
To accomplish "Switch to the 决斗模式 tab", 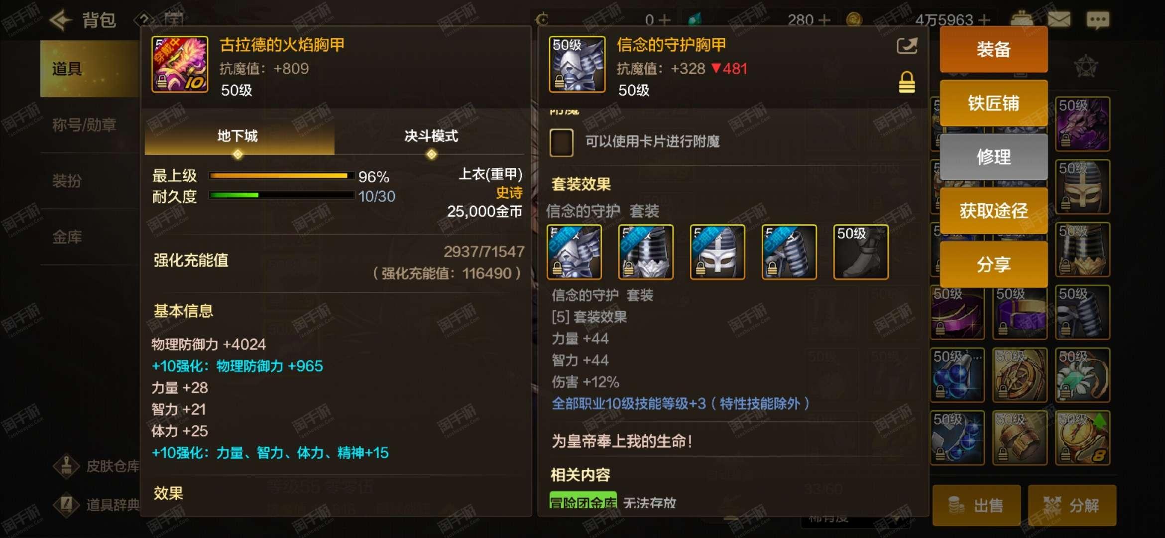I will coord(431,136).
